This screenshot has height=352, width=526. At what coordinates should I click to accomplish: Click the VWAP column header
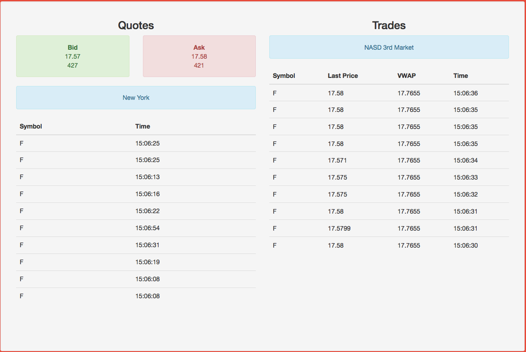406,76
